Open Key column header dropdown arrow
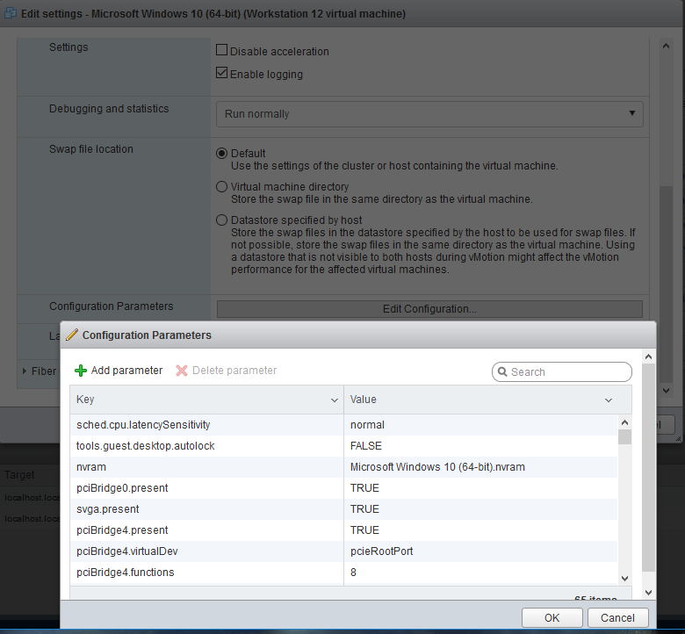The image size is (685, 634). (335, 400)
